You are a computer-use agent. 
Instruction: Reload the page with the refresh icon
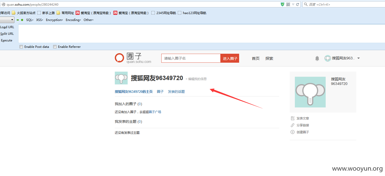(298, 4)
